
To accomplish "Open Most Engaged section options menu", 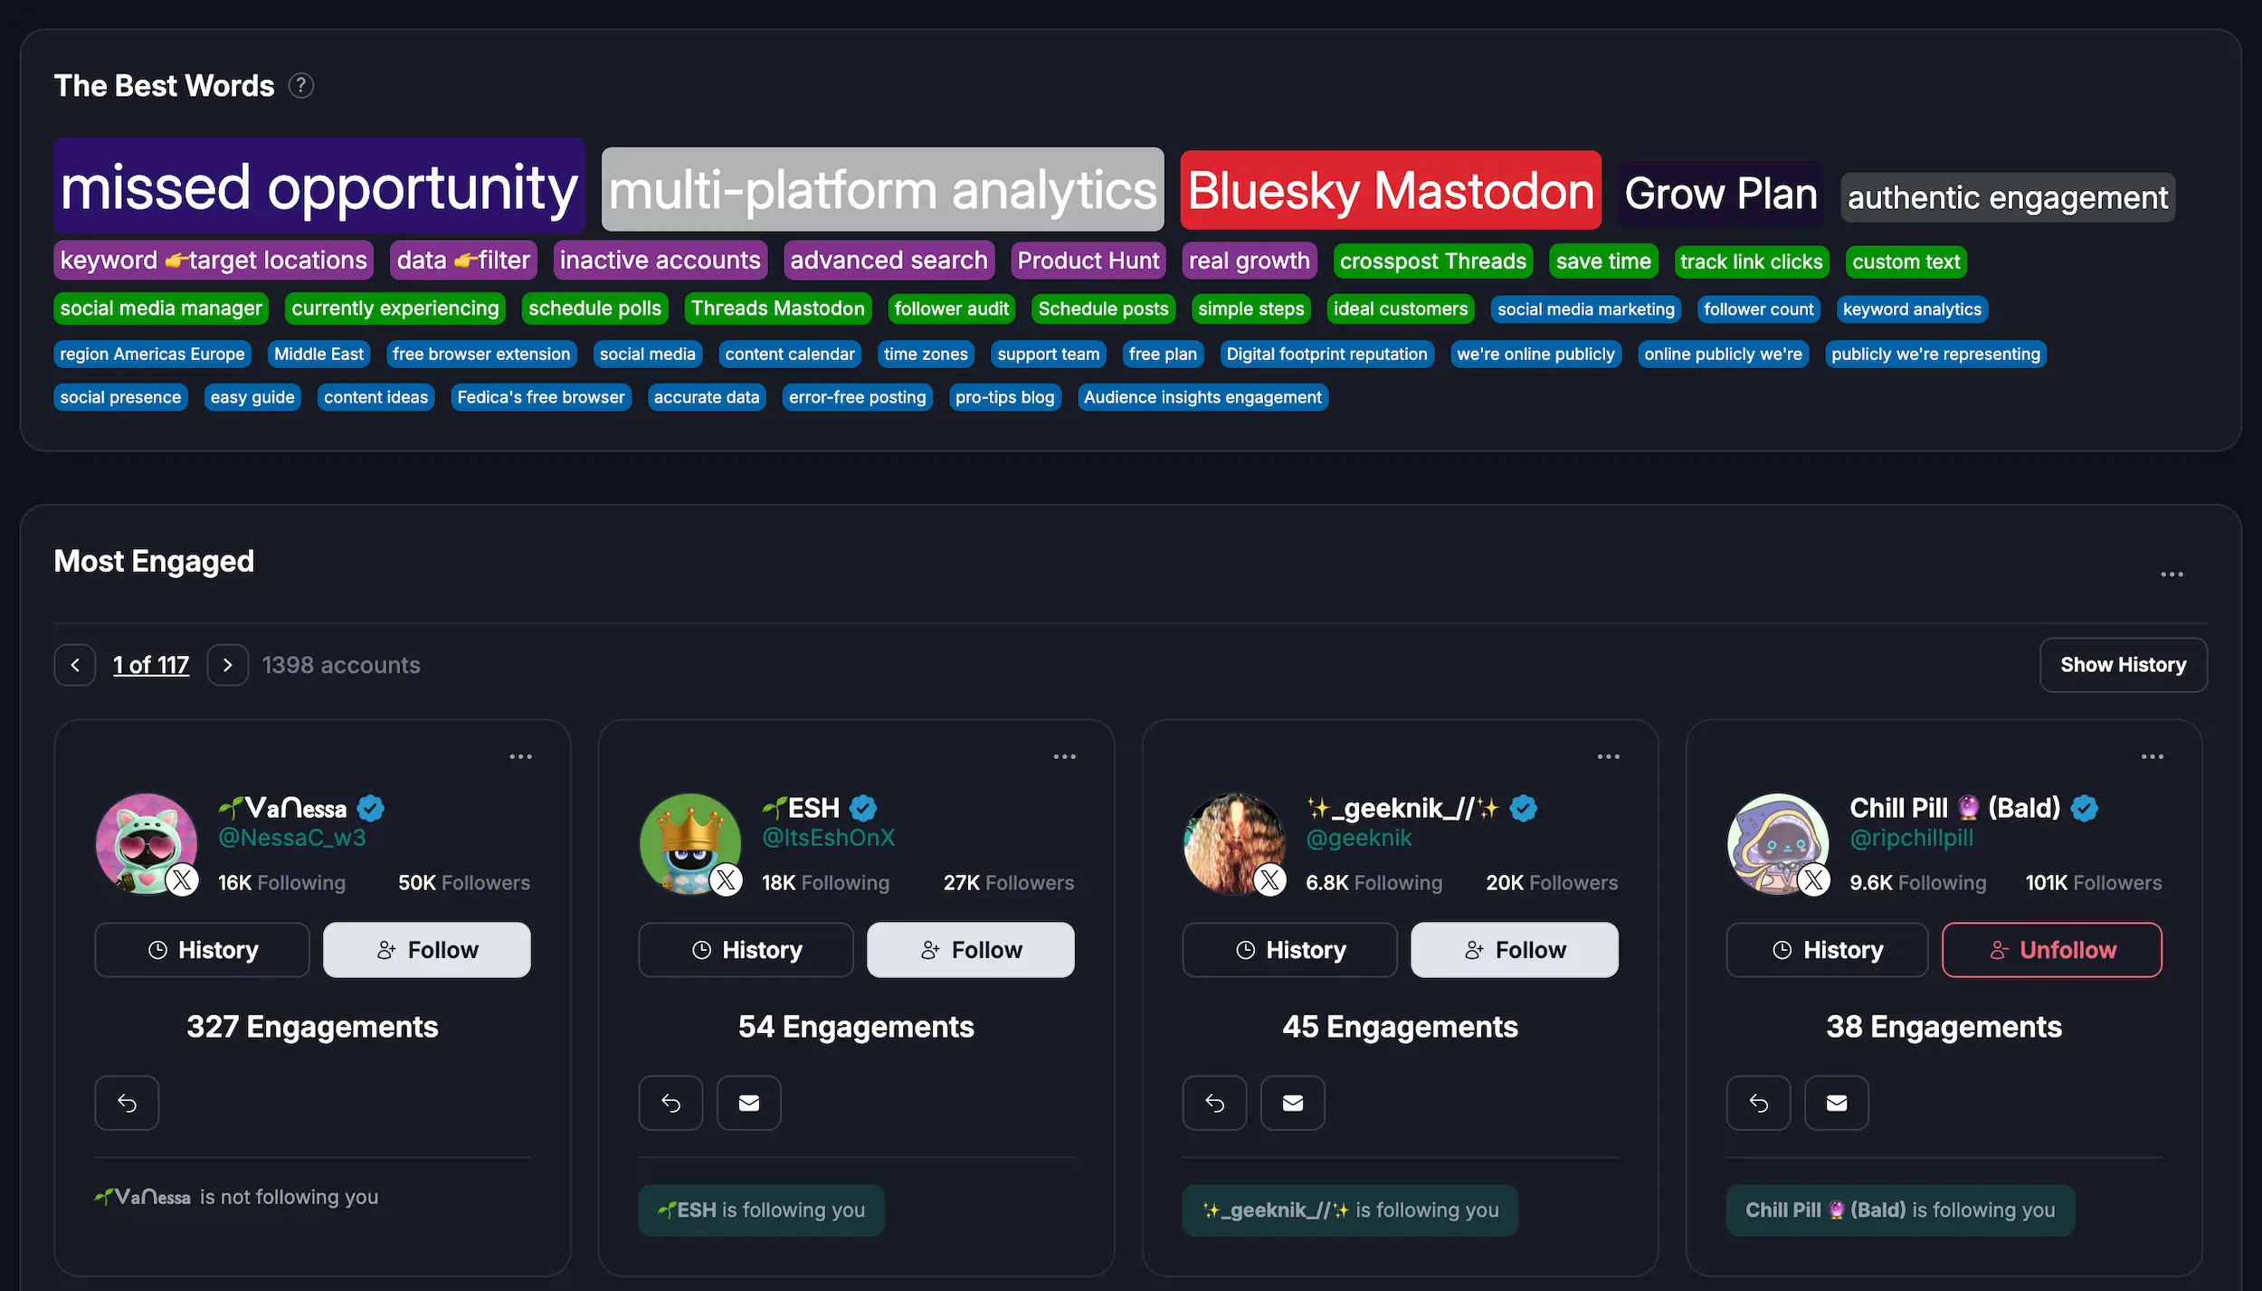I will (2172, 574).
